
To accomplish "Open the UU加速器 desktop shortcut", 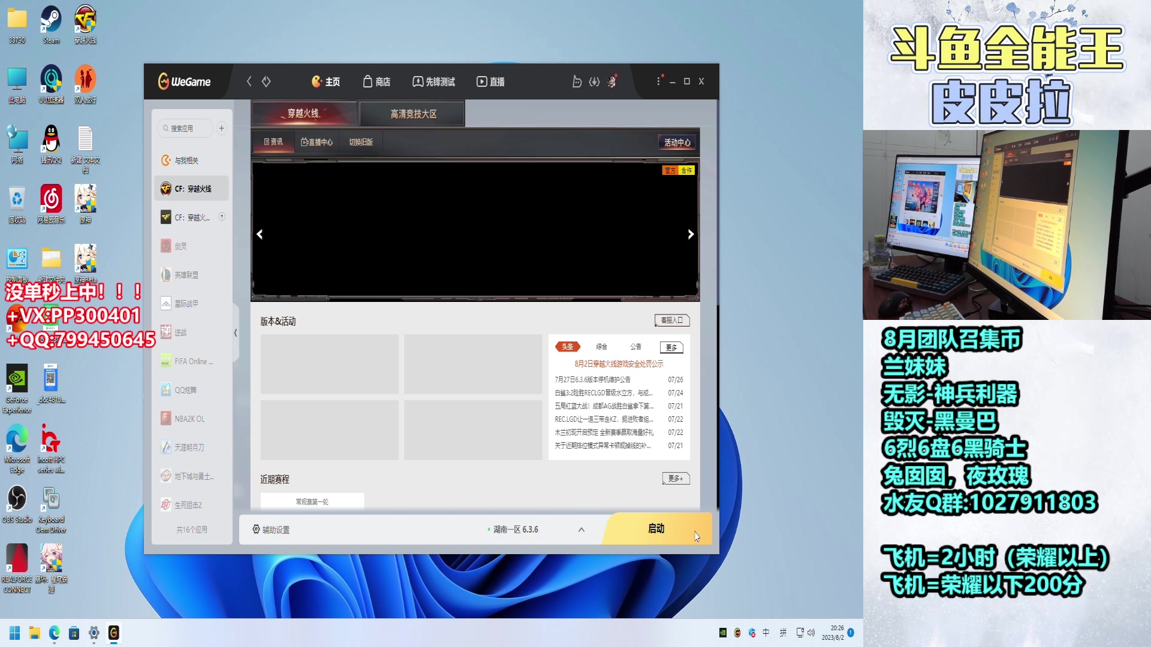I will 51,84.
